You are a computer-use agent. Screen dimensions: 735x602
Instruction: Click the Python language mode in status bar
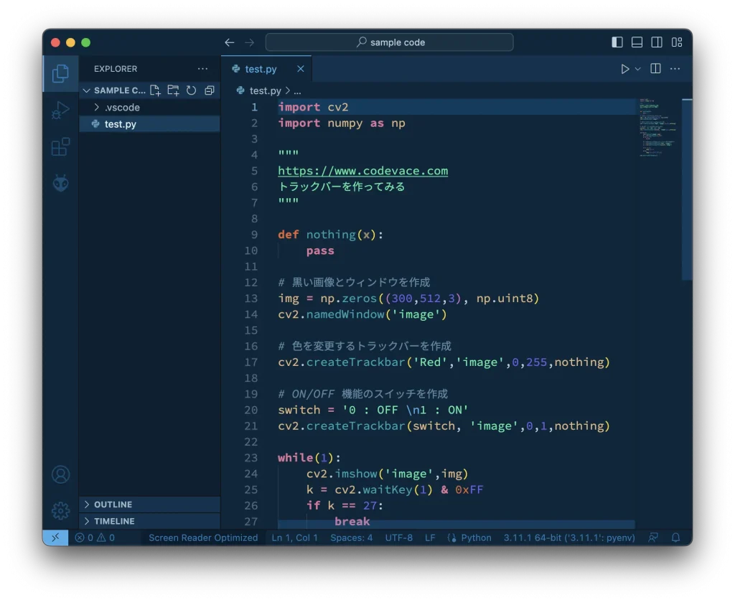click(475, 537)
